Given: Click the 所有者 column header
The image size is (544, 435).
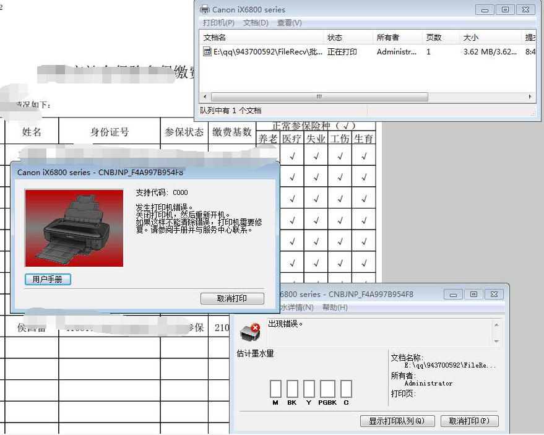Looking at the screenshot, I should point(398,38).
